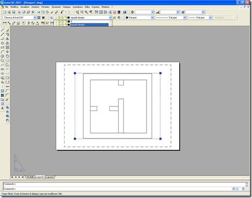Select the Spline draw tool
The image size is (252, 198).
[x=3, y=65]
